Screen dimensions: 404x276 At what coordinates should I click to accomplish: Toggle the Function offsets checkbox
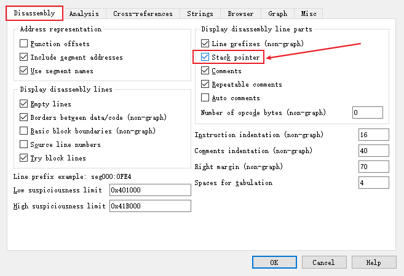(24, 44)
